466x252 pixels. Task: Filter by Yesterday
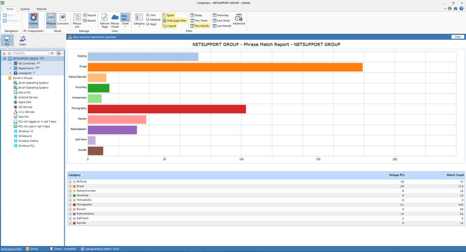click(220, 15)
